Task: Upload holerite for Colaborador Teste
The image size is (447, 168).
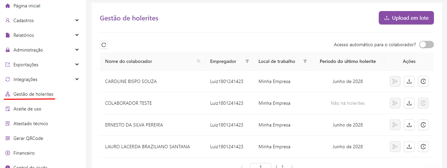Action: click(x=409, y=103)
